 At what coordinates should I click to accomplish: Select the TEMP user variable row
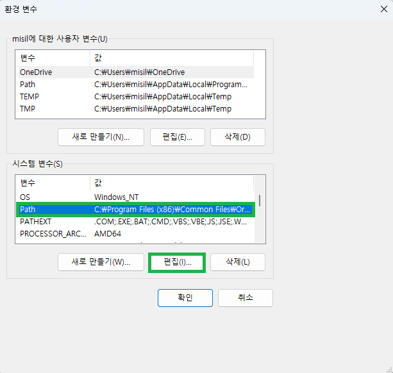click(x=136, y=97)
